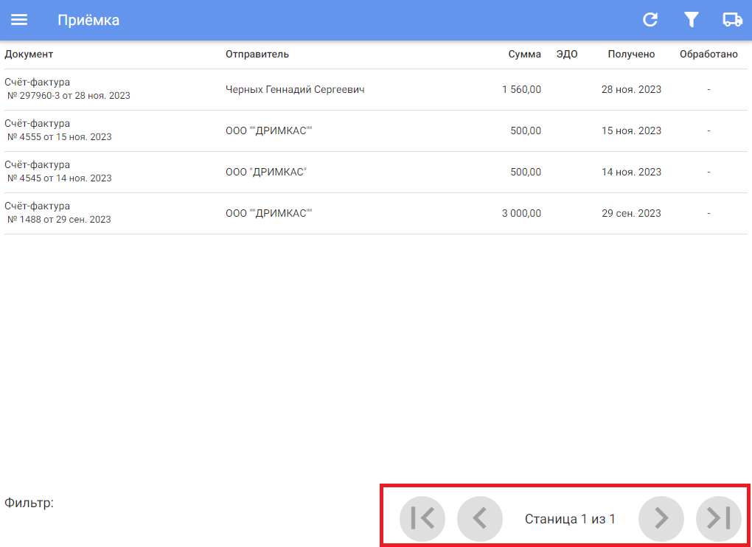Viewport: 752px width, 547px height.
Task: Sort by the Получено column header
Action: (631, 54)
